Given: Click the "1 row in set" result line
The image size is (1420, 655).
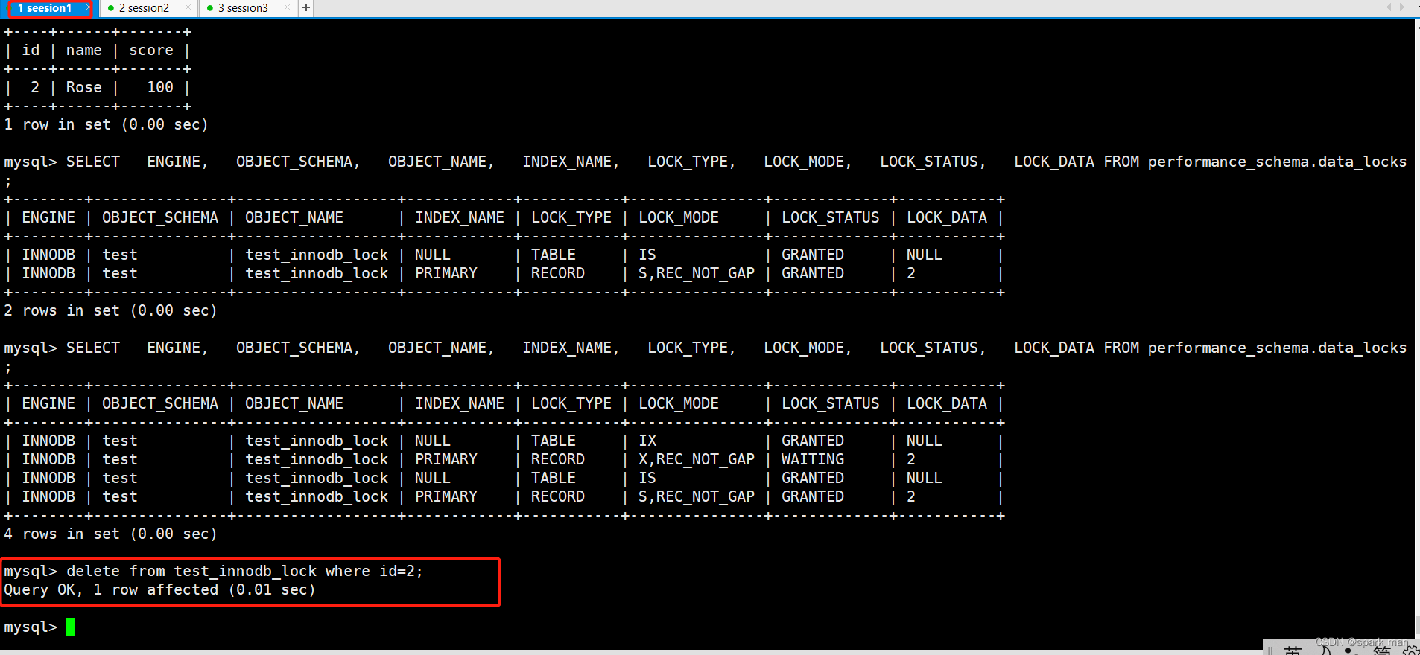Looking at the screenshot, I should pos(106,124).
